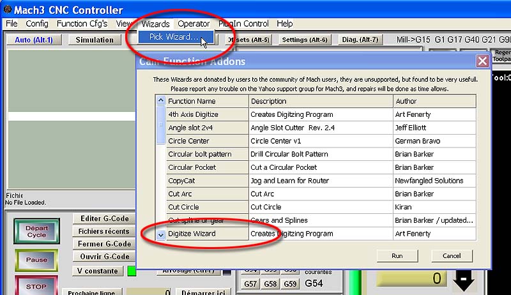Click the black down arrow minus icon
This screenshot has width=511, height=295.
coord(464,280)
